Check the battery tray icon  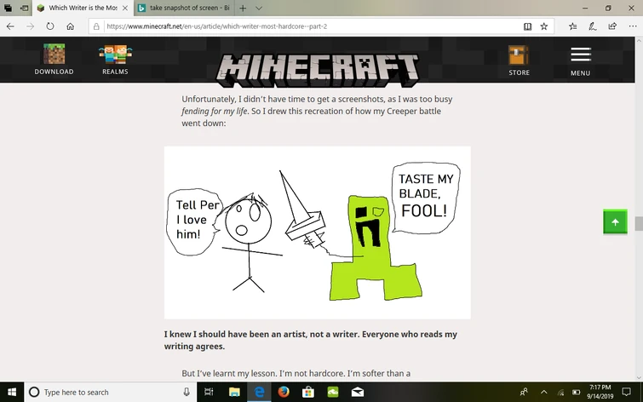pyautogui.click(x=577, y=392)
